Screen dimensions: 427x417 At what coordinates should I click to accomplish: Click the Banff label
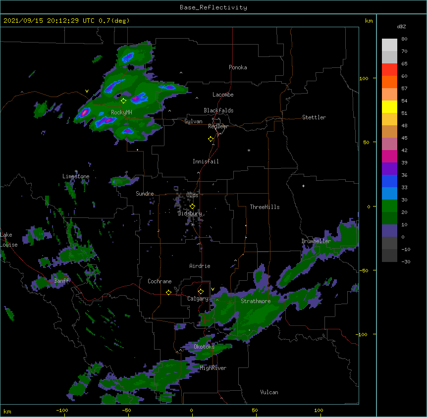pos(62,281)
